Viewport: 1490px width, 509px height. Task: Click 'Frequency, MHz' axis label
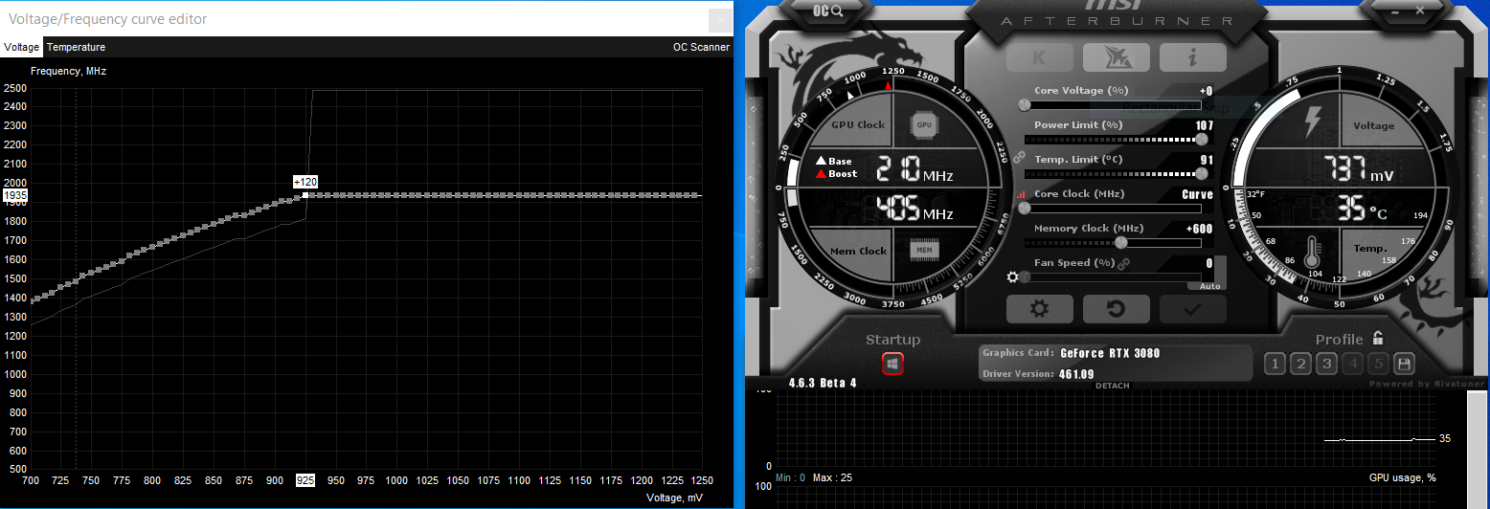[68, 71]
